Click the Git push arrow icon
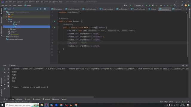The width and height of the screenshot is (191, 107). 171,5
